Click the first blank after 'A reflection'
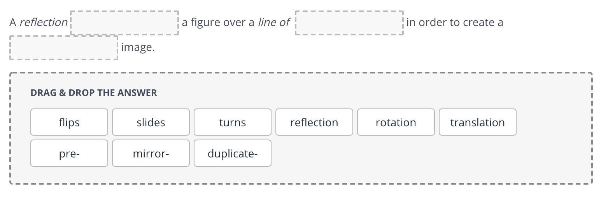This screenshot has height=199, width=615. click(x=124, y=23)
